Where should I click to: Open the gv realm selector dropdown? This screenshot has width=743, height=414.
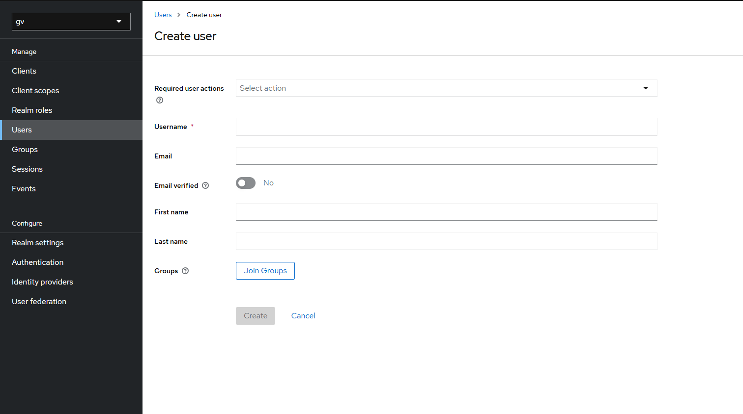[x=71, y=22]
